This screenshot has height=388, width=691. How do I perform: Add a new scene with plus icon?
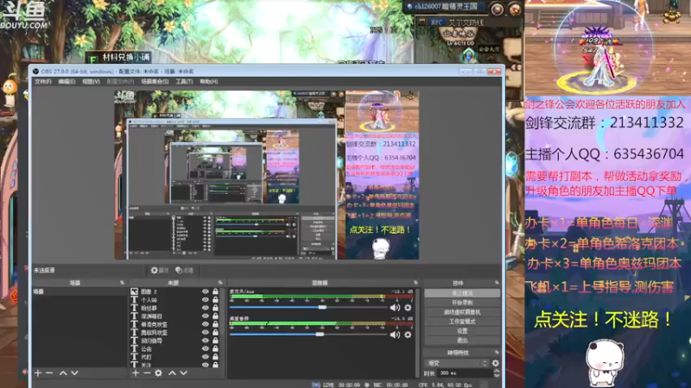[x=38, y=373]
